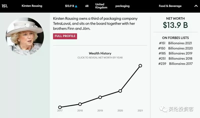Open Billionaires 2020 list link

point(180,48)
